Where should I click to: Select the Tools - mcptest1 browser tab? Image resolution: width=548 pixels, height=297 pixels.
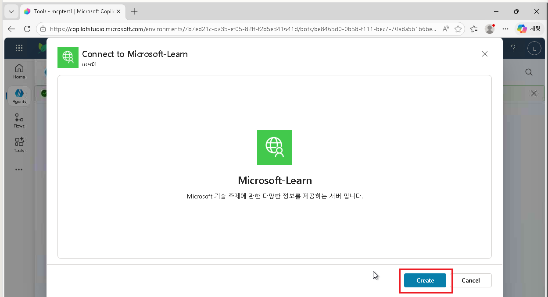click(73, 11)
